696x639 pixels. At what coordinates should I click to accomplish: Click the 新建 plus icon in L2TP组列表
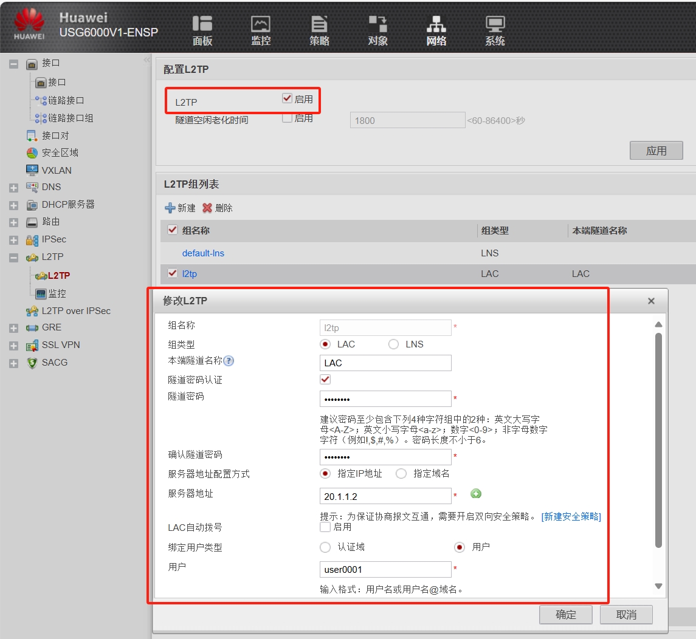point(170,208)
